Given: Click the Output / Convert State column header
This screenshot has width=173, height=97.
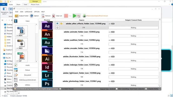Looking at the screenshot, I should click(x=133, y=20).
